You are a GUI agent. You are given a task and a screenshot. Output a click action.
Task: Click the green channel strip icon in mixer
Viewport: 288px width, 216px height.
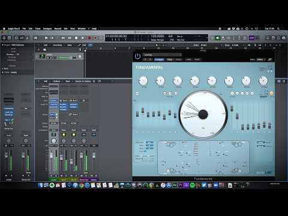[53, 134]
